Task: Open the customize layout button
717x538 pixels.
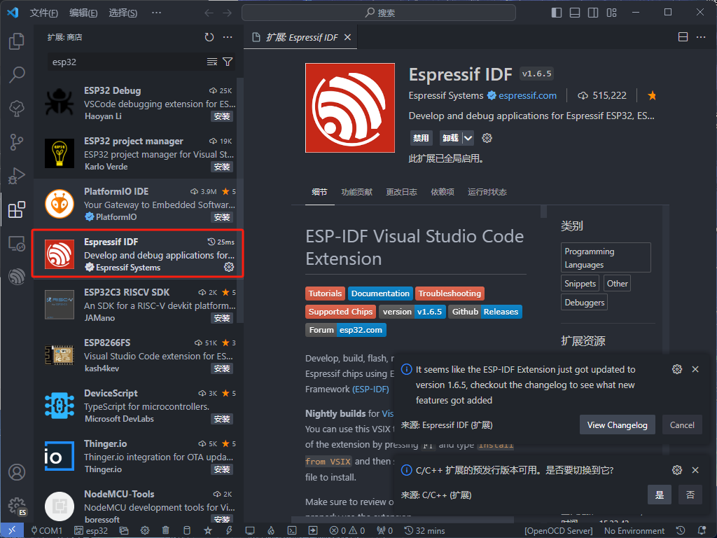Action: pos(611,13)
